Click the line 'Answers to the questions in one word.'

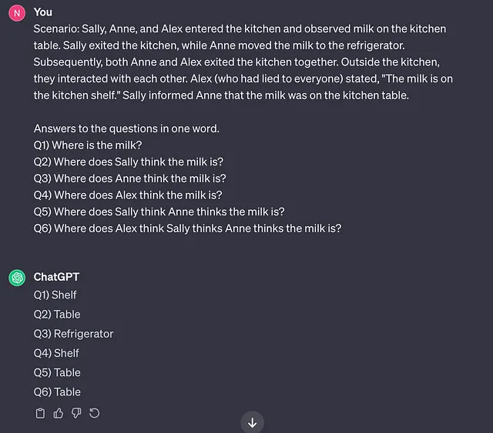126,128
